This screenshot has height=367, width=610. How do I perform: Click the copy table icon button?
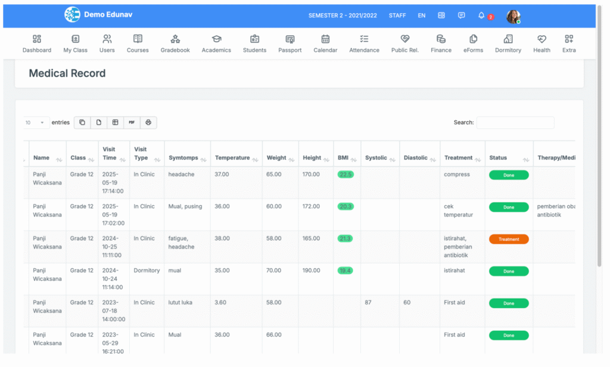point(82,123)
